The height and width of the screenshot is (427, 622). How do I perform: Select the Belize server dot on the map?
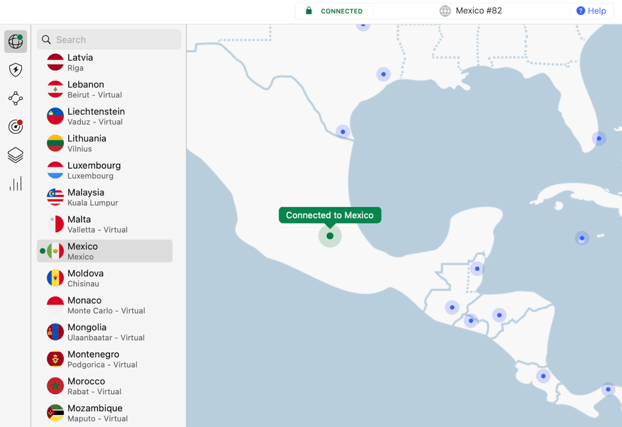[x=477, y=268]
